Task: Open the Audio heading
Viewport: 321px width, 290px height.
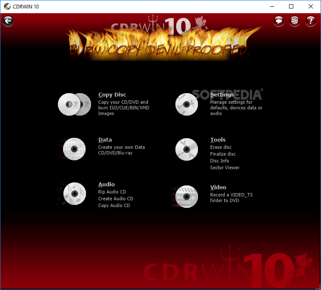Action: tap(106, 184)
